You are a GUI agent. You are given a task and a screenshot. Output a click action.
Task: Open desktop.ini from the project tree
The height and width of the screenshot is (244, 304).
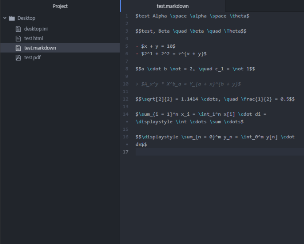click(x=36, y=29)
